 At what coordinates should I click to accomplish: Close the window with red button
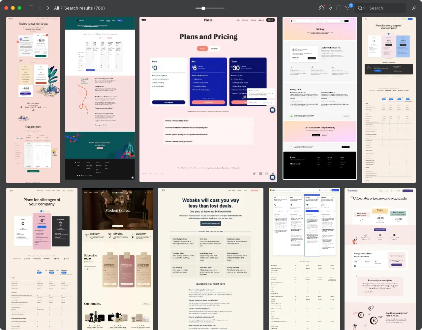[6, 8]
